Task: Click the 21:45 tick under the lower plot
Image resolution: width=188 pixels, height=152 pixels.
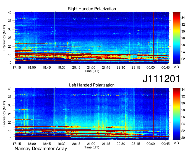Action: (106, 144)
